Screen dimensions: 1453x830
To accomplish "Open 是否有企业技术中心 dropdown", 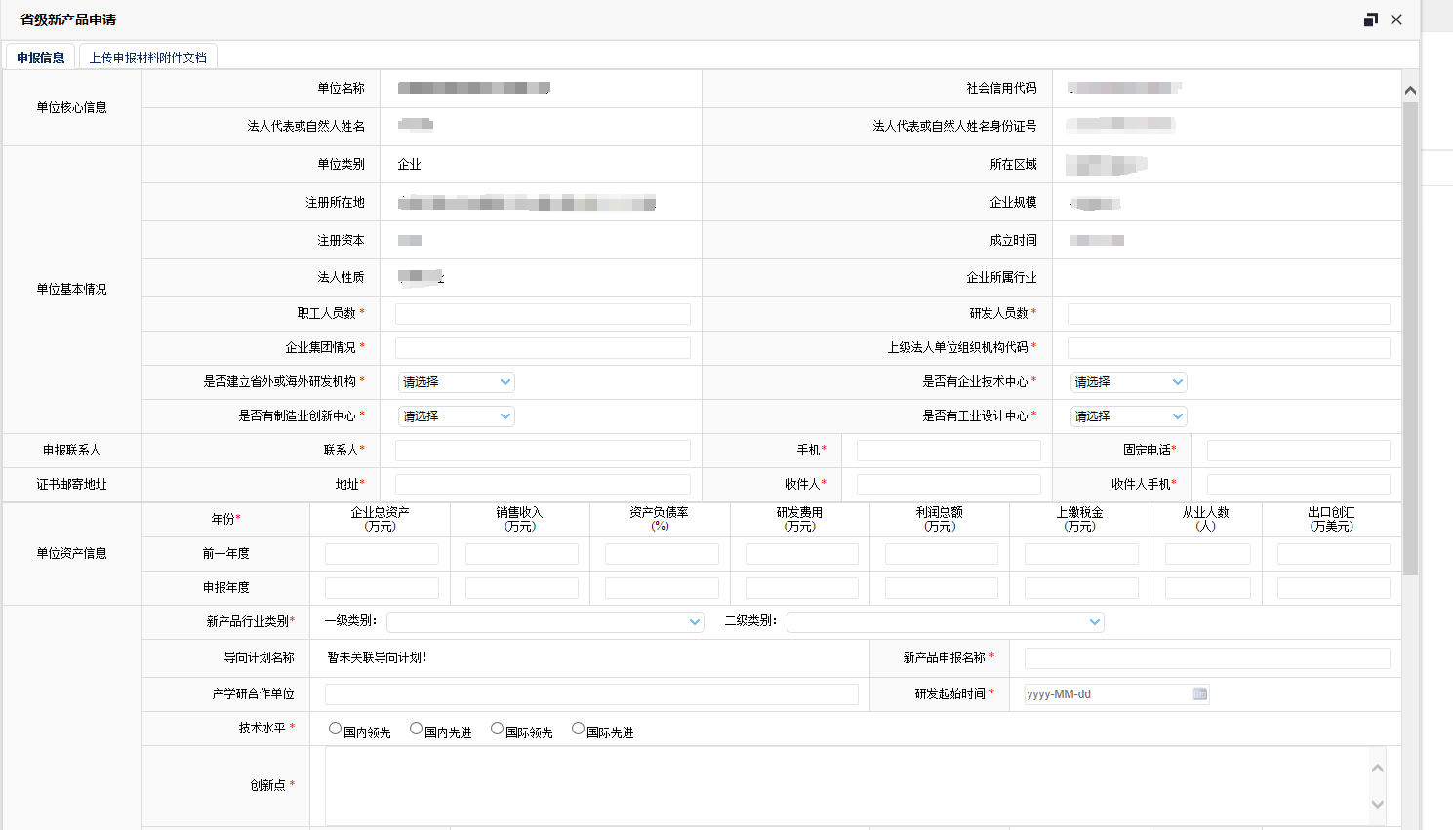I will [1128, 382].
